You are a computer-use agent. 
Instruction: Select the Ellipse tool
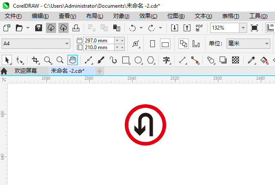[139, 60]
